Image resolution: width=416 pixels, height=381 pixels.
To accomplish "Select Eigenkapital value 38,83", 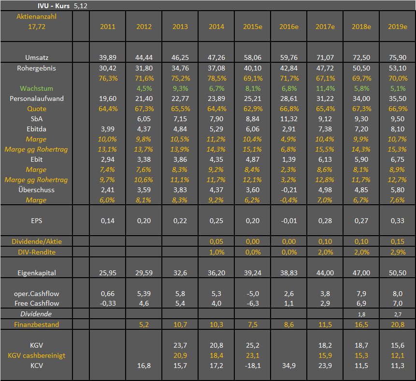I will coord(289,273).
